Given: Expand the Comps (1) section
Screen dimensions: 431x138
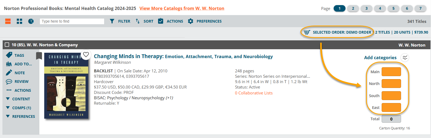Looking at the screenshot, I should pyautogui.click(x=8, y=108).
